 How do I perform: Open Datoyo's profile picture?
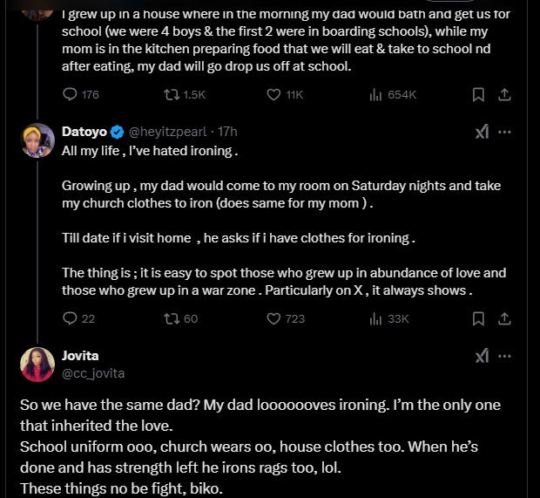point(39,140)
